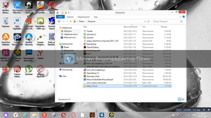
Task: Open the address bar history dropdown
Action: pyautogui.click(x=145, y=21)
